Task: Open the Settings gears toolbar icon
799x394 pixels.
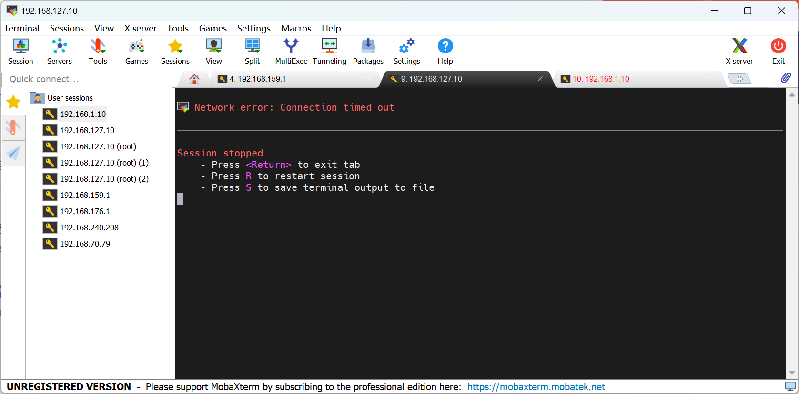Action: click(406, 52)
